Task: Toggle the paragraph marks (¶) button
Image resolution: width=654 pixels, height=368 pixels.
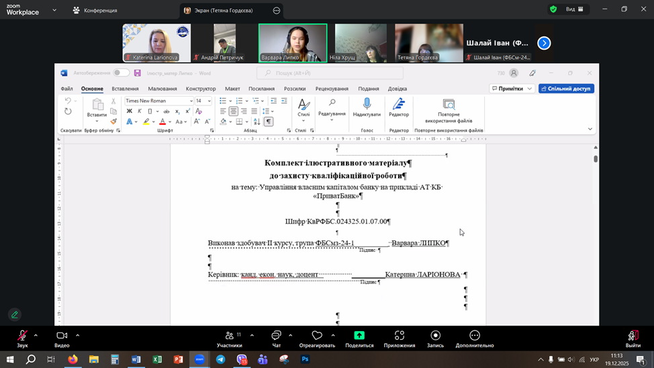Action: tap(269, 122)
